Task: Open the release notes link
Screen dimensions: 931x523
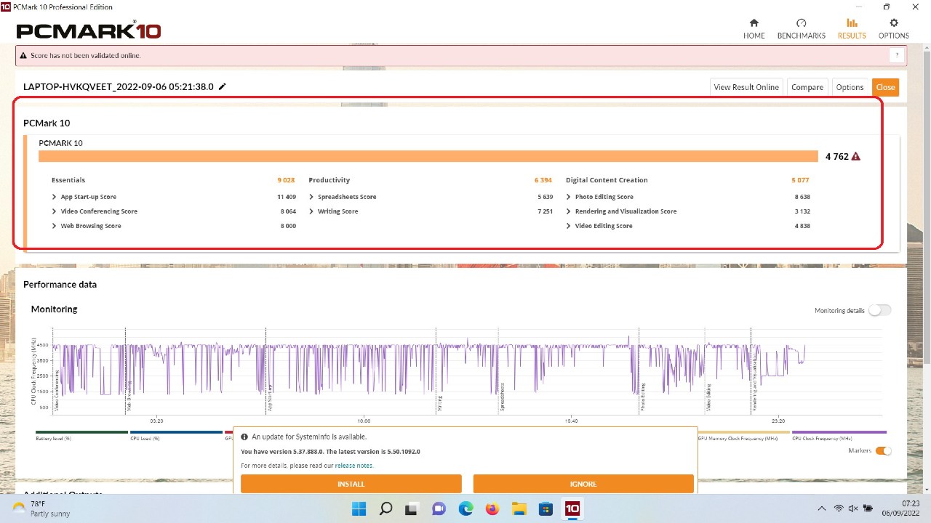Action: [x=353, y=466]
